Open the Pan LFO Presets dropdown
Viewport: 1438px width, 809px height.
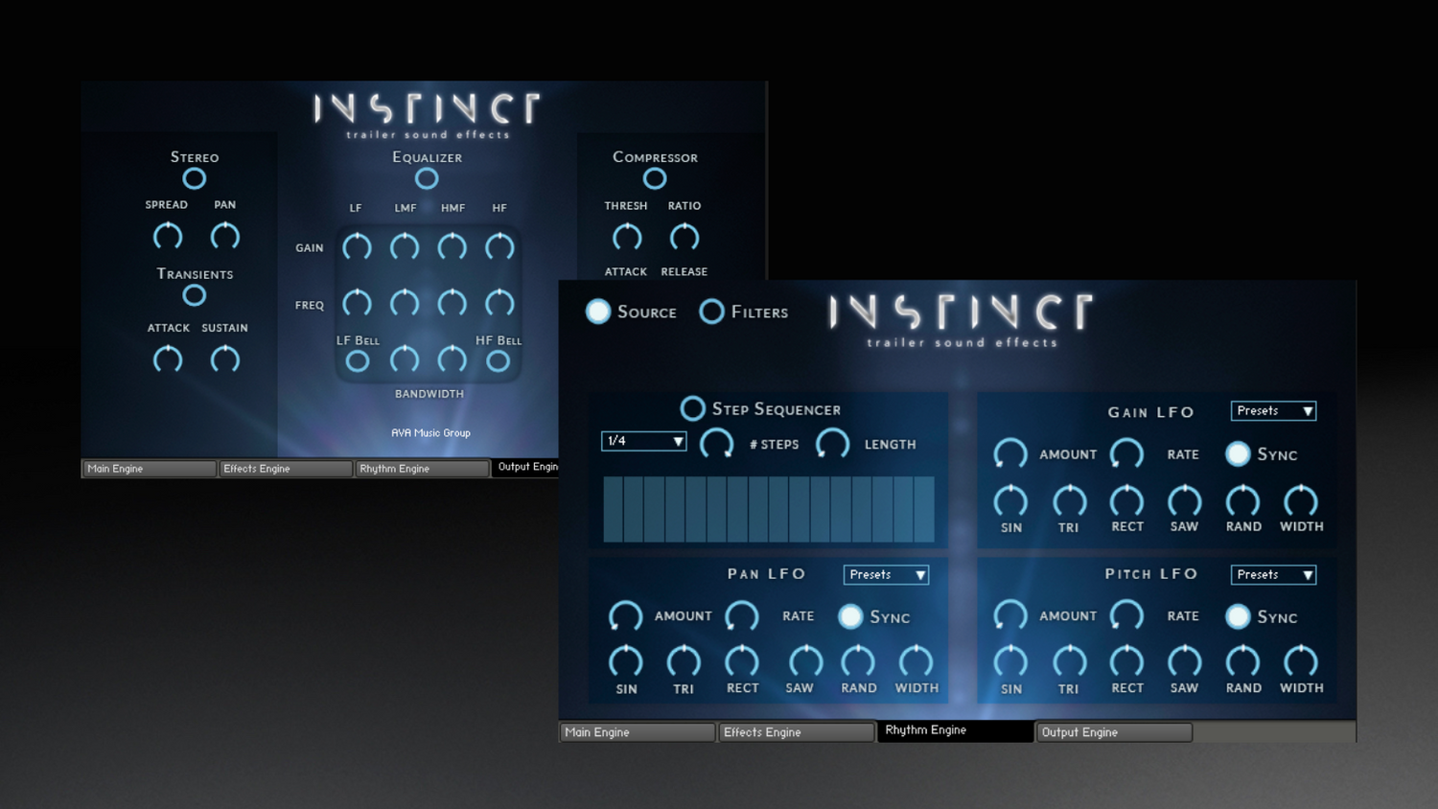click(x=886, y=575)
